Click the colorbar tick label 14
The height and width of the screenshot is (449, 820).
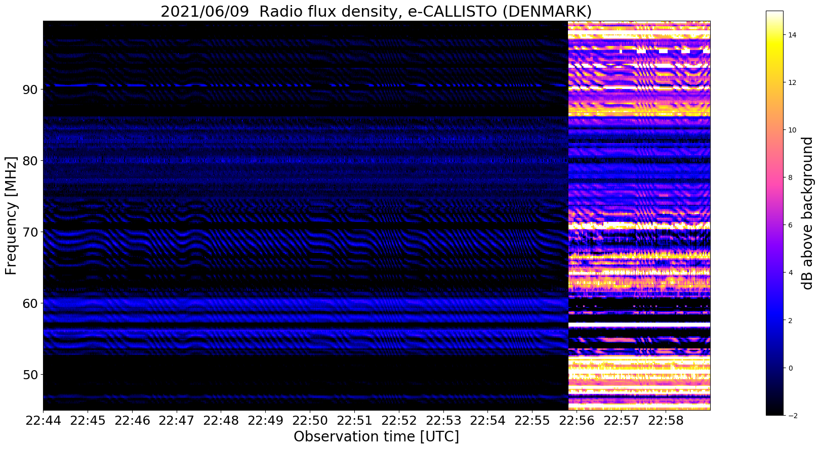(x=792, y=35)
